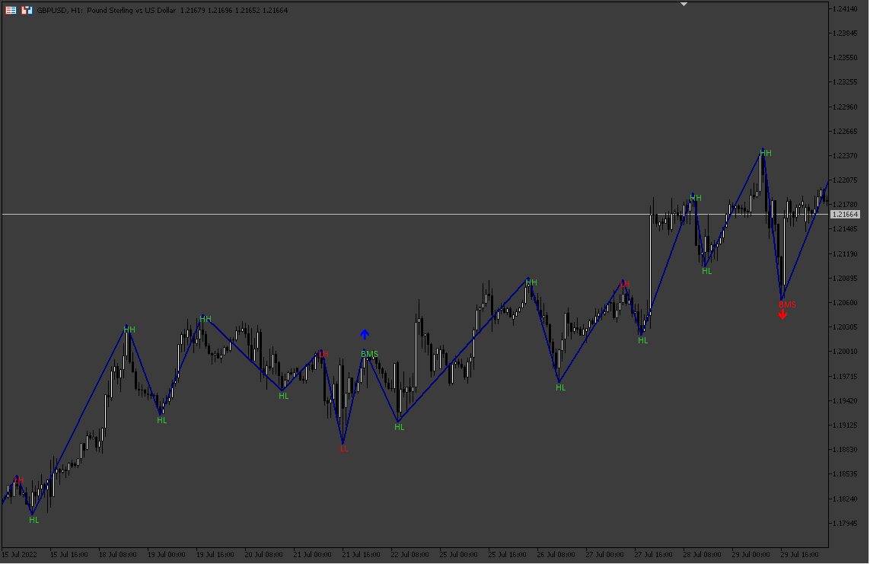Click the 1.22075 price axis label

845,180
